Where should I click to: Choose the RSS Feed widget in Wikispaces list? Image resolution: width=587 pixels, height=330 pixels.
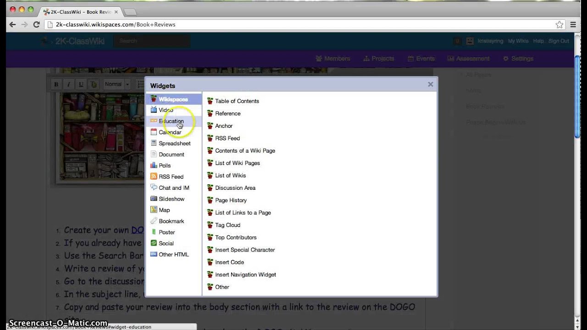click(x=227, y=138)
